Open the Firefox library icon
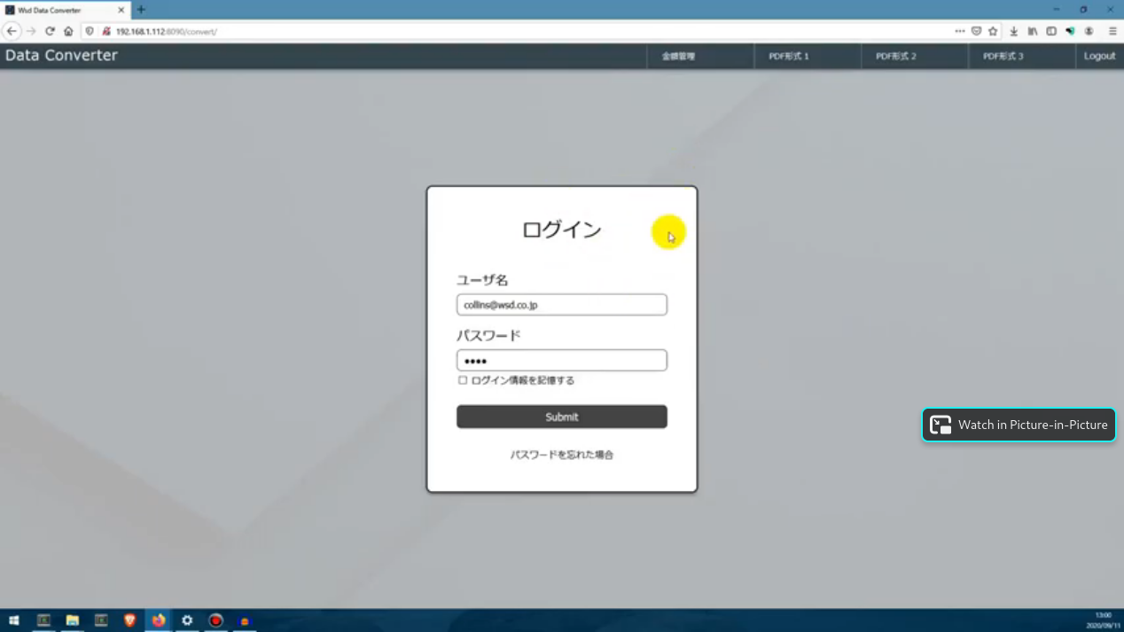The image size is (1124, 632). [1033, 31]
